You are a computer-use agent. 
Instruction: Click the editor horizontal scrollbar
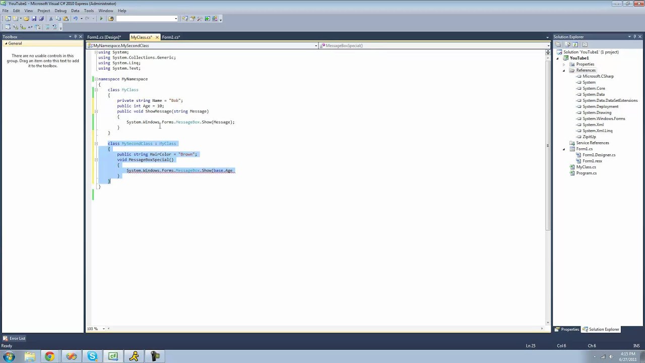pyautogui.click(x=325, y=329)
